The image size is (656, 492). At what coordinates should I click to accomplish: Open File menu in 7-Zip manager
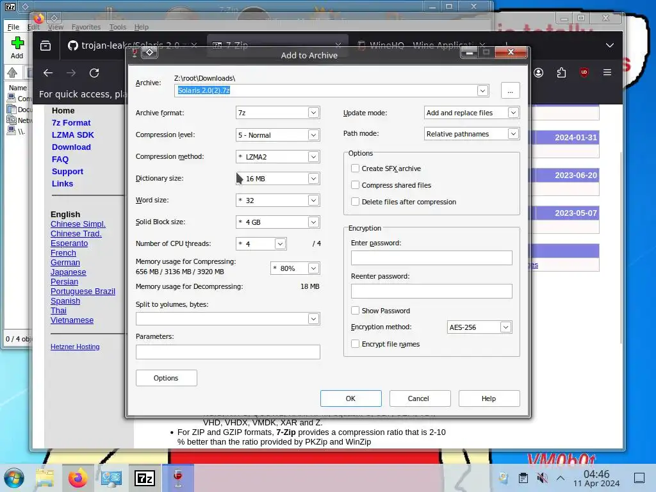13,27
